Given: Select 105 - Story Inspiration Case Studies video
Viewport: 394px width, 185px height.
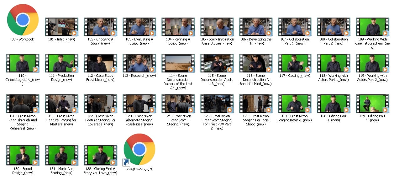Looking at the screenshot, I should pos(217,27).
